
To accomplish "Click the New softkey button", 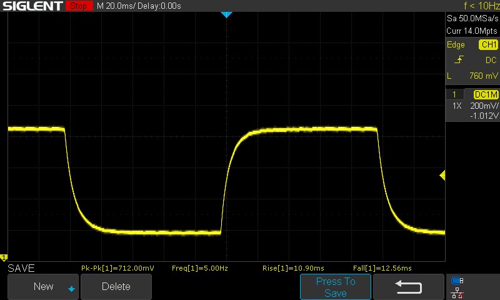I will pyautogui.click(x=43, y=287).
